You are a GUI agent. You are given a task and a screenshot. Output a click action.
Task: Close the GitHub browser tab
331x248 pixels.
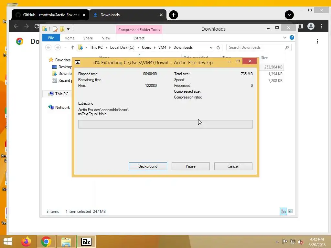84,15
